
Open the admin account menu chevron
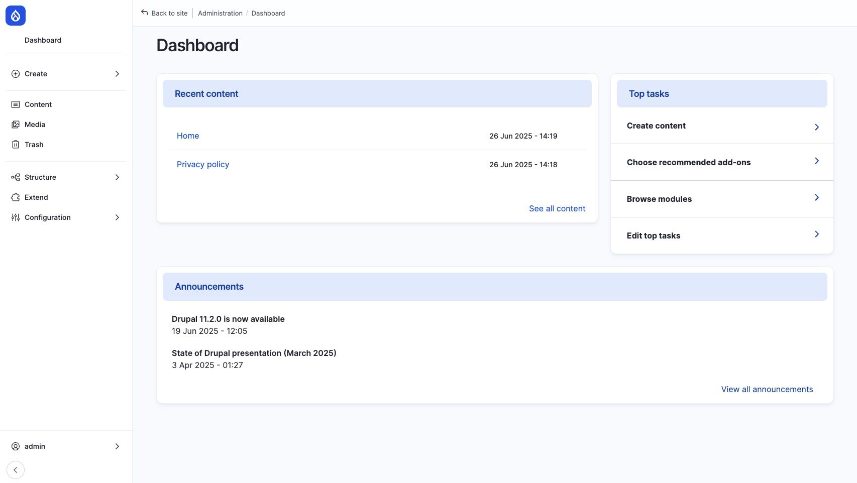pyautogui.click(x=117, y=446)
